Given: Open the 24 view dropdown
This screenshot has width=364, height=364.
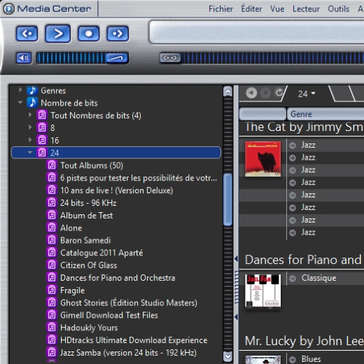Looking at the screenshot, I should (x=307, y=94).
